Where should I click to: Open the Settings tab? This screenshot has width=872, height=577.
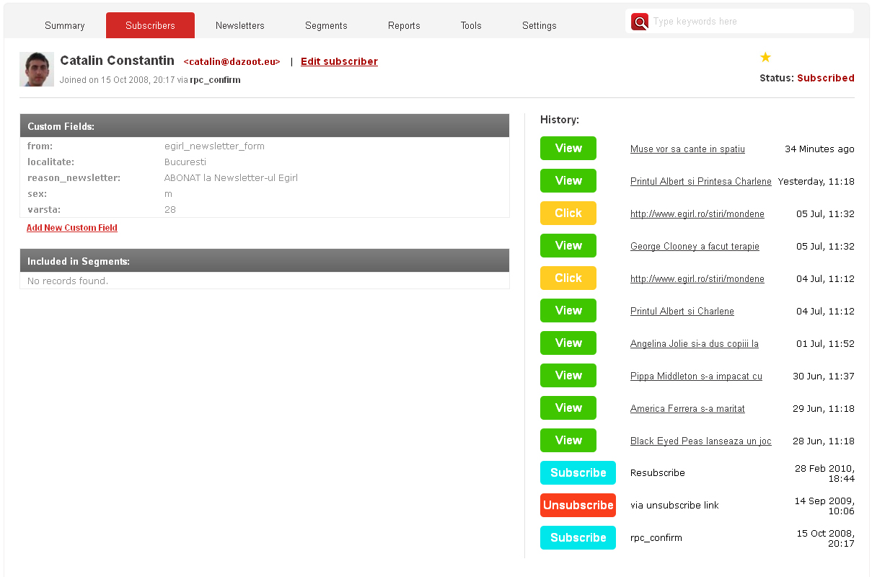tap(540, 25)
